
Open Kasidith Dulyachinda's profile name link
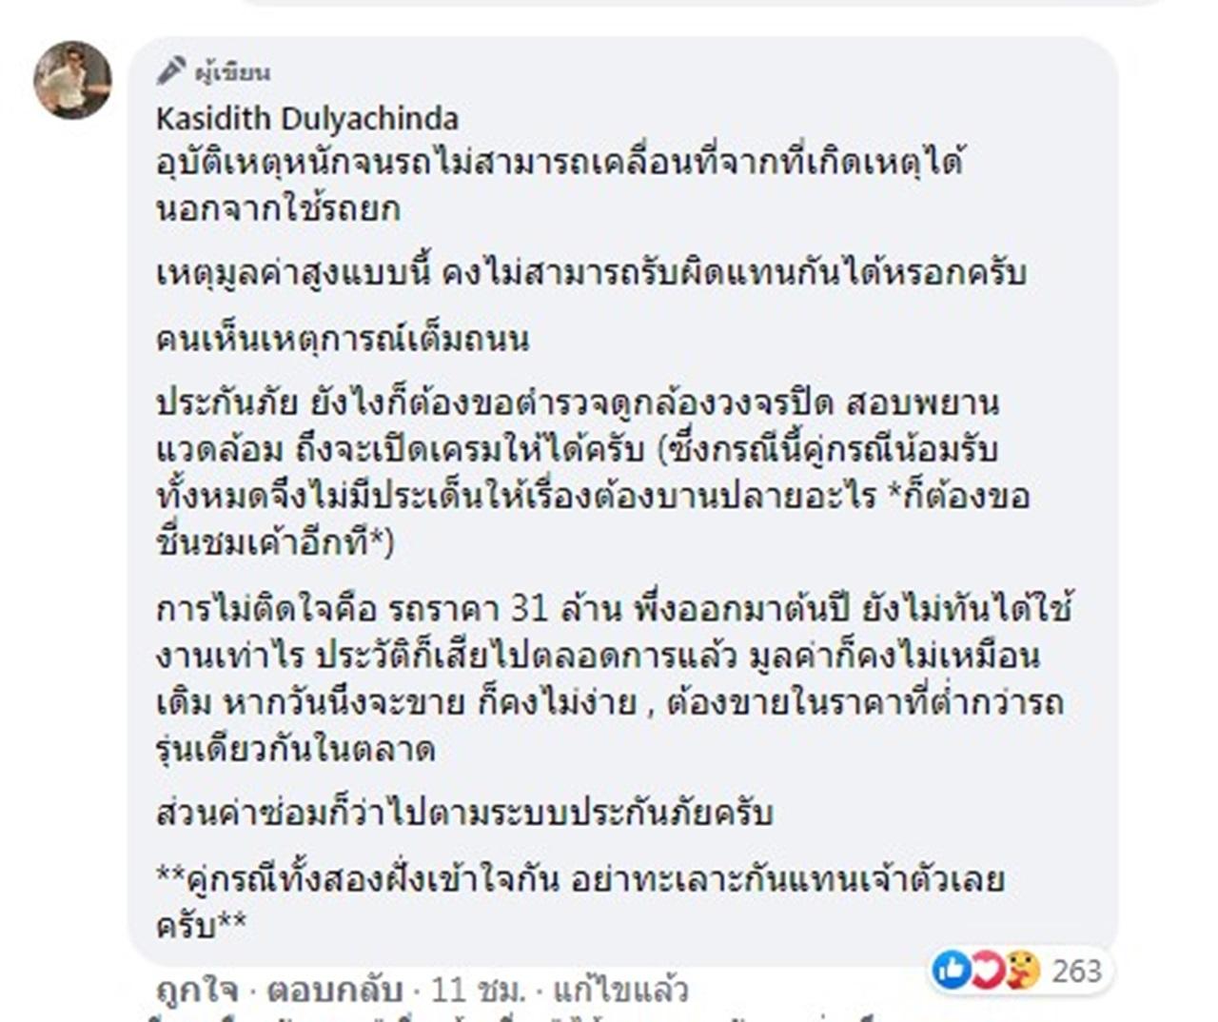tap(306, 118)
